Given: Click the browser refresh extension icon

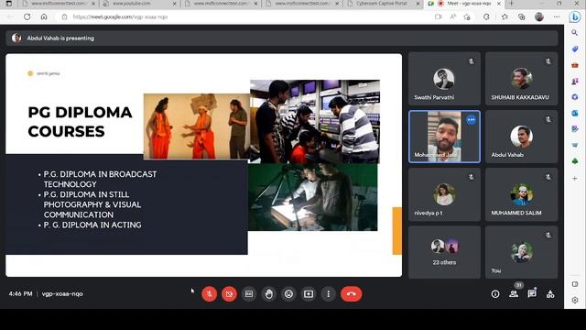Looking at the screenshot, I should pos(486,16).
